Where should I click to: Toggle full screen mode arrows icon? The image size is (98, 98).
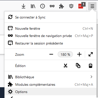pyautogui.click(x=91, y=54)
